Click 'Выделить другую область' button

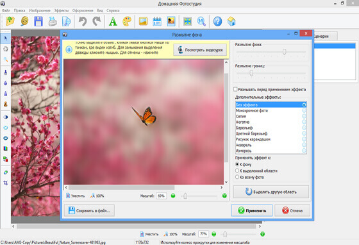(x=271, y=192)
